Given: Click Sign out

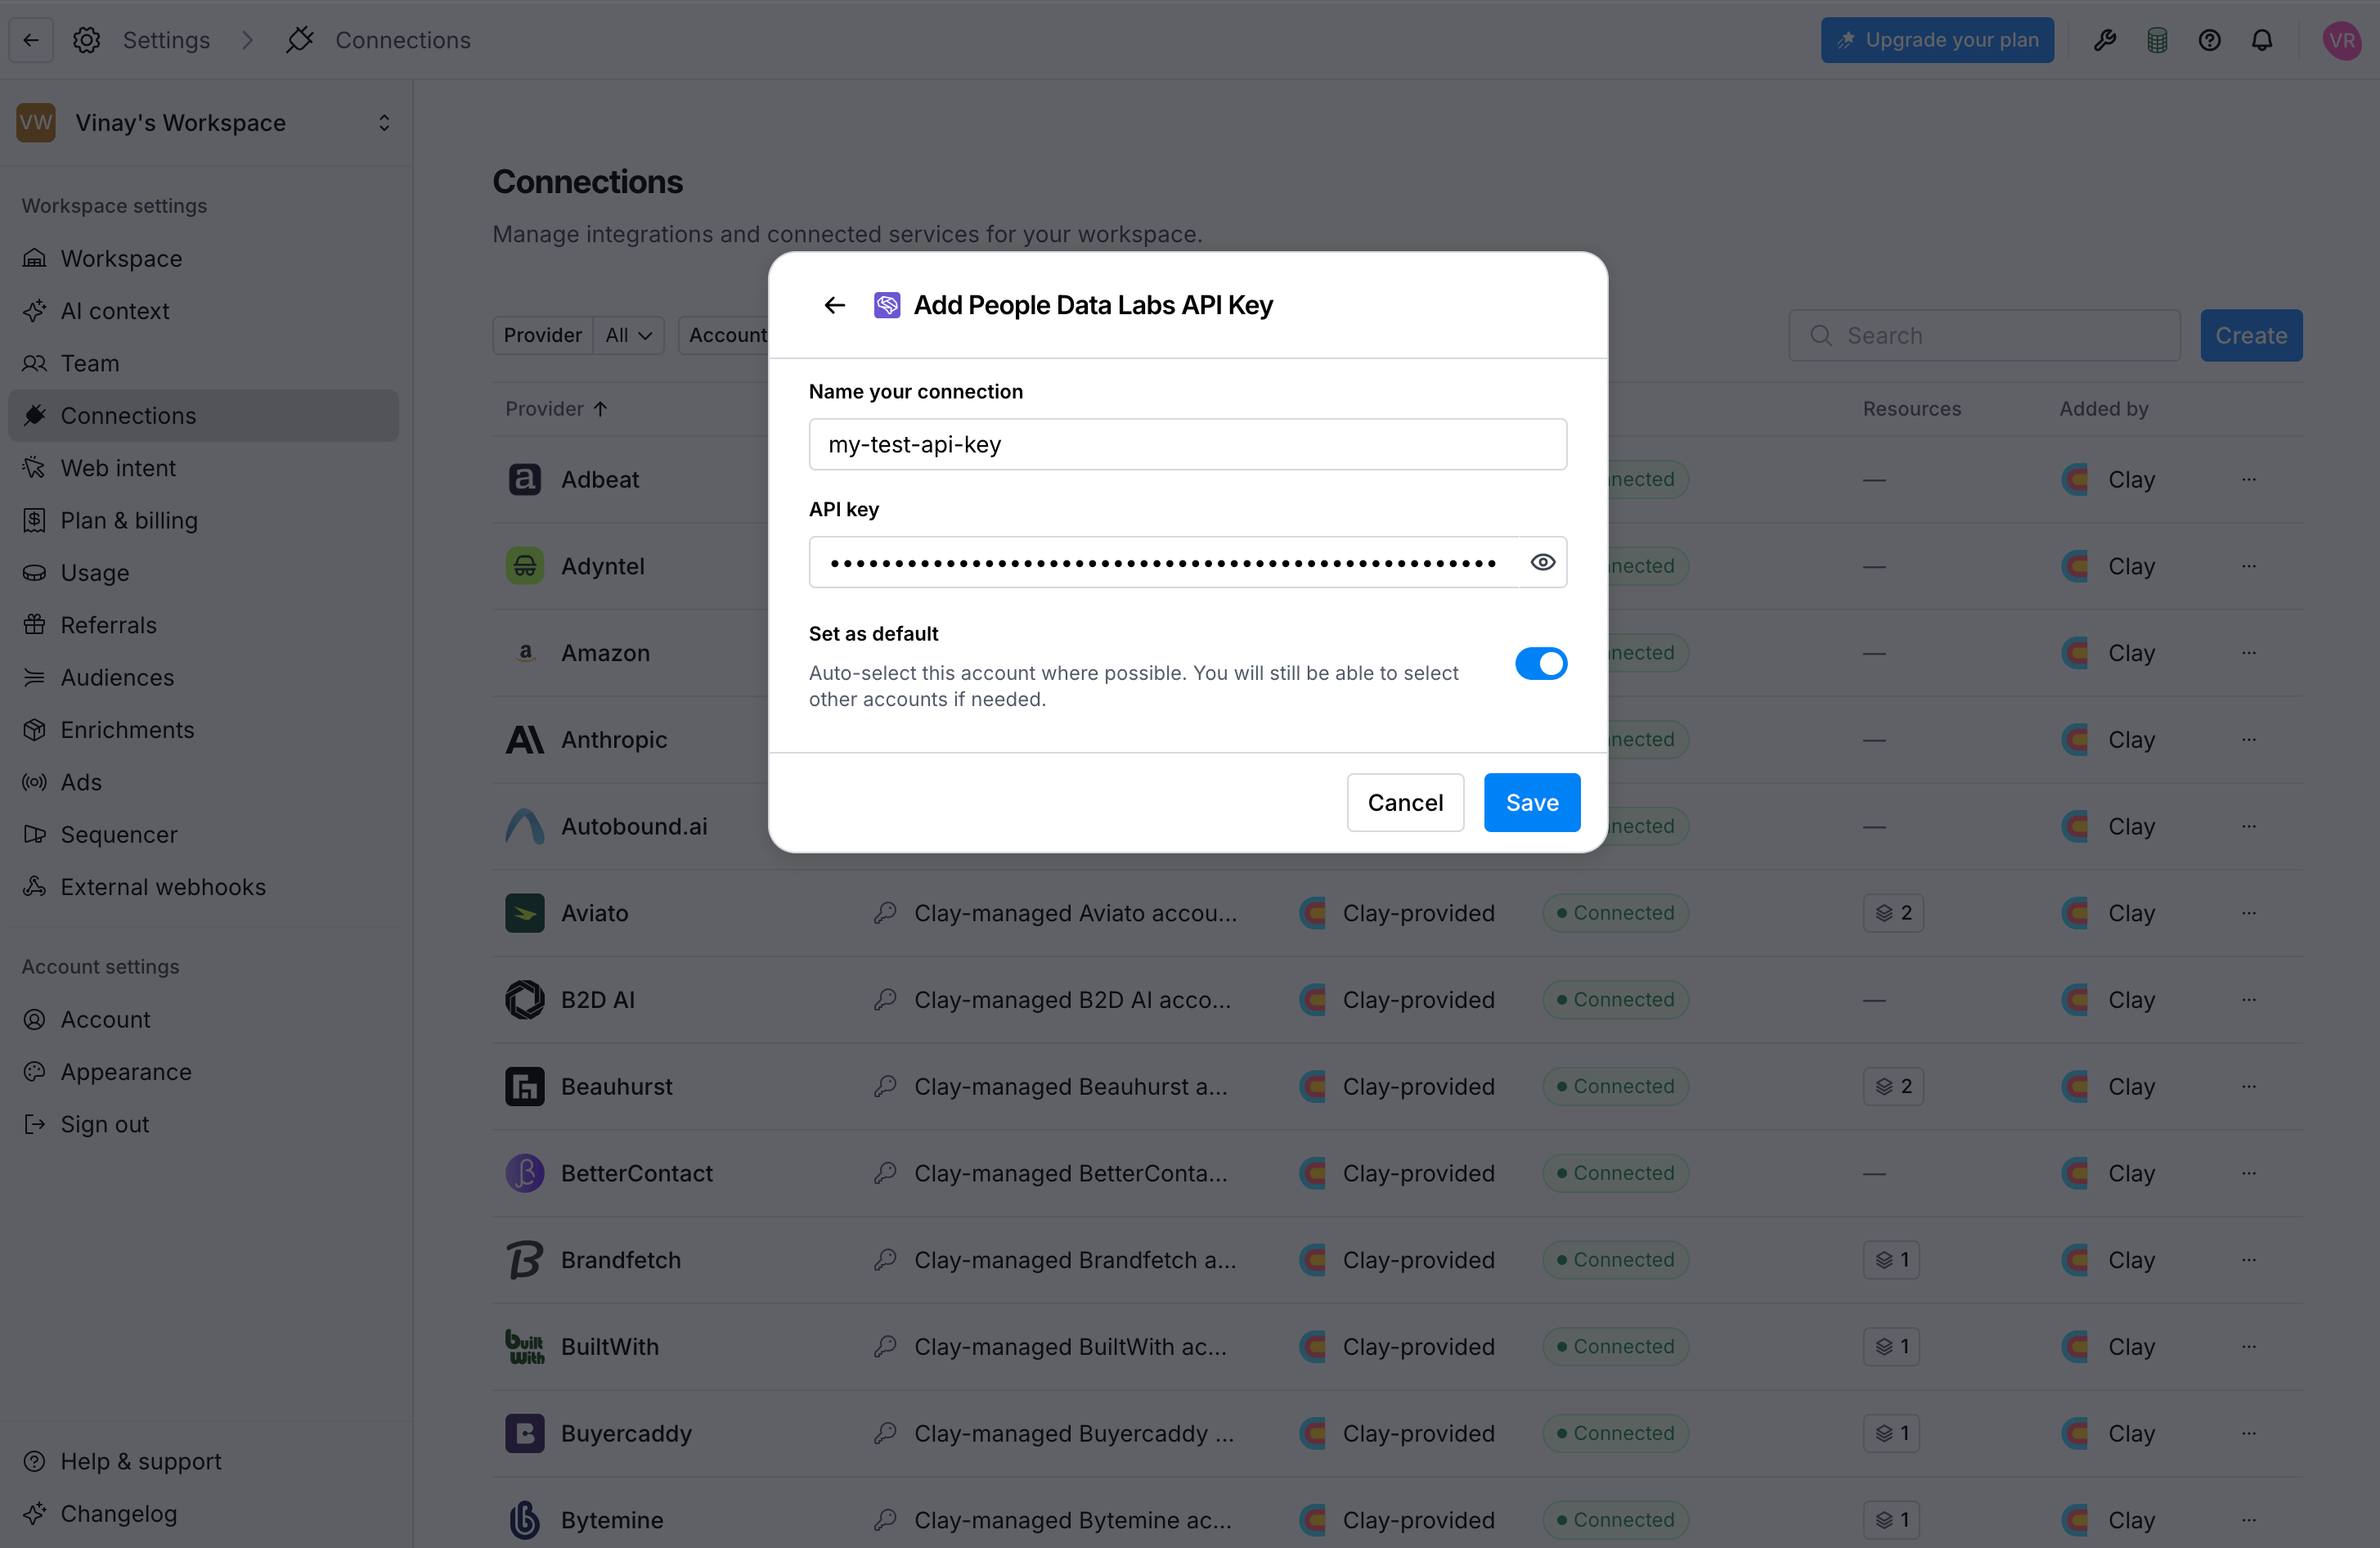Looking at the screenshot, I should 204,1125.
